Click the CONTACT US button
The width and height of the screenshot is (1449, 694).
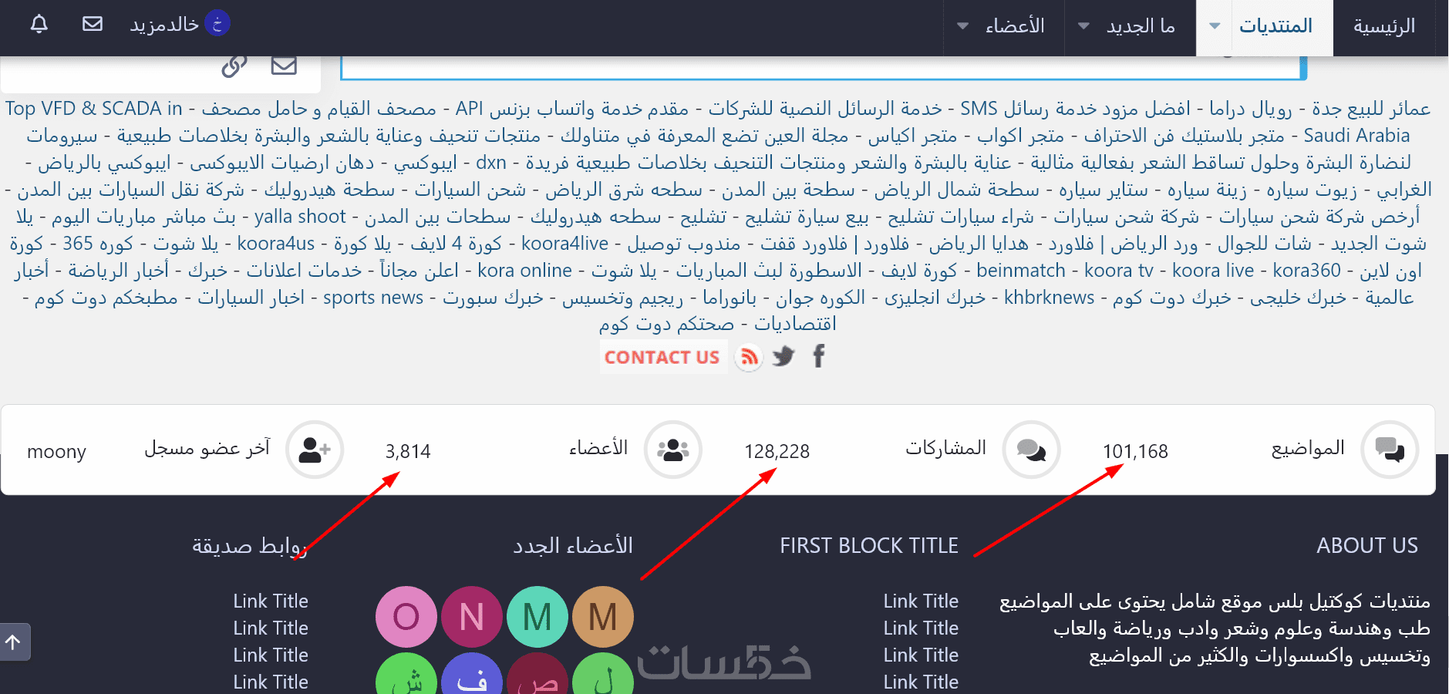point(662,357)
